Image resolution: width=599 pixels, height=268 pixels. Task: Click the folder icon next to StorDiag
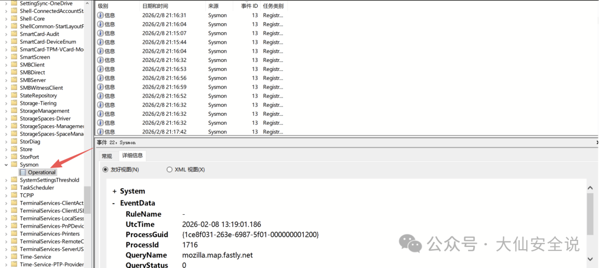[x=14, y=141]
